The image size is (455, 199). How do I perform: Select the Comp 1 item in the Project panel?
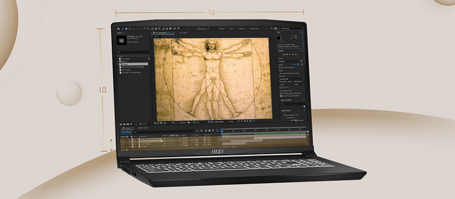[x=124, y=61]
